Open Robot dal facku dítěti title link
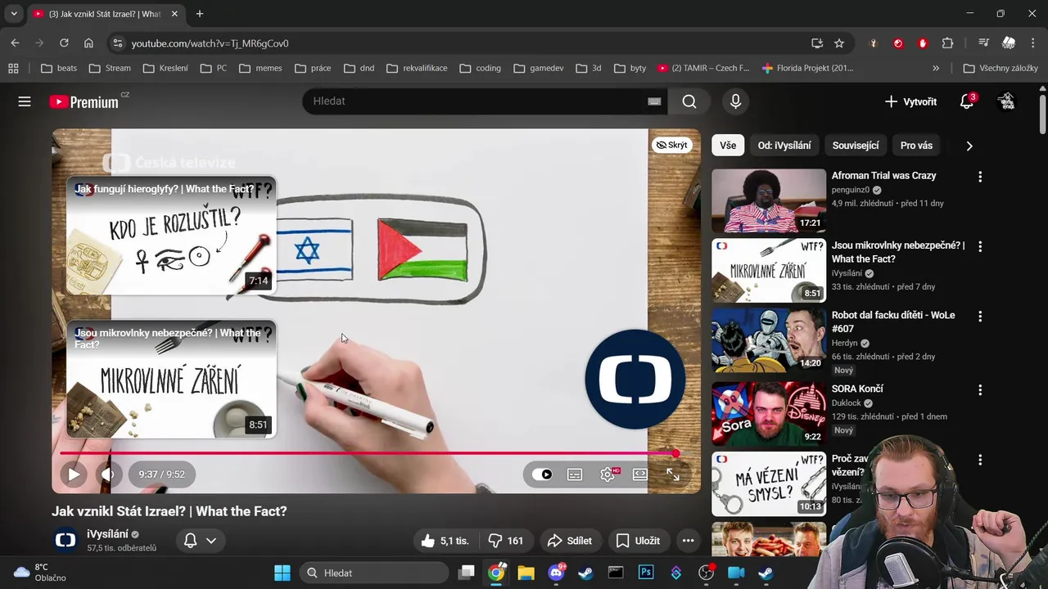 (x=893, y=321)
